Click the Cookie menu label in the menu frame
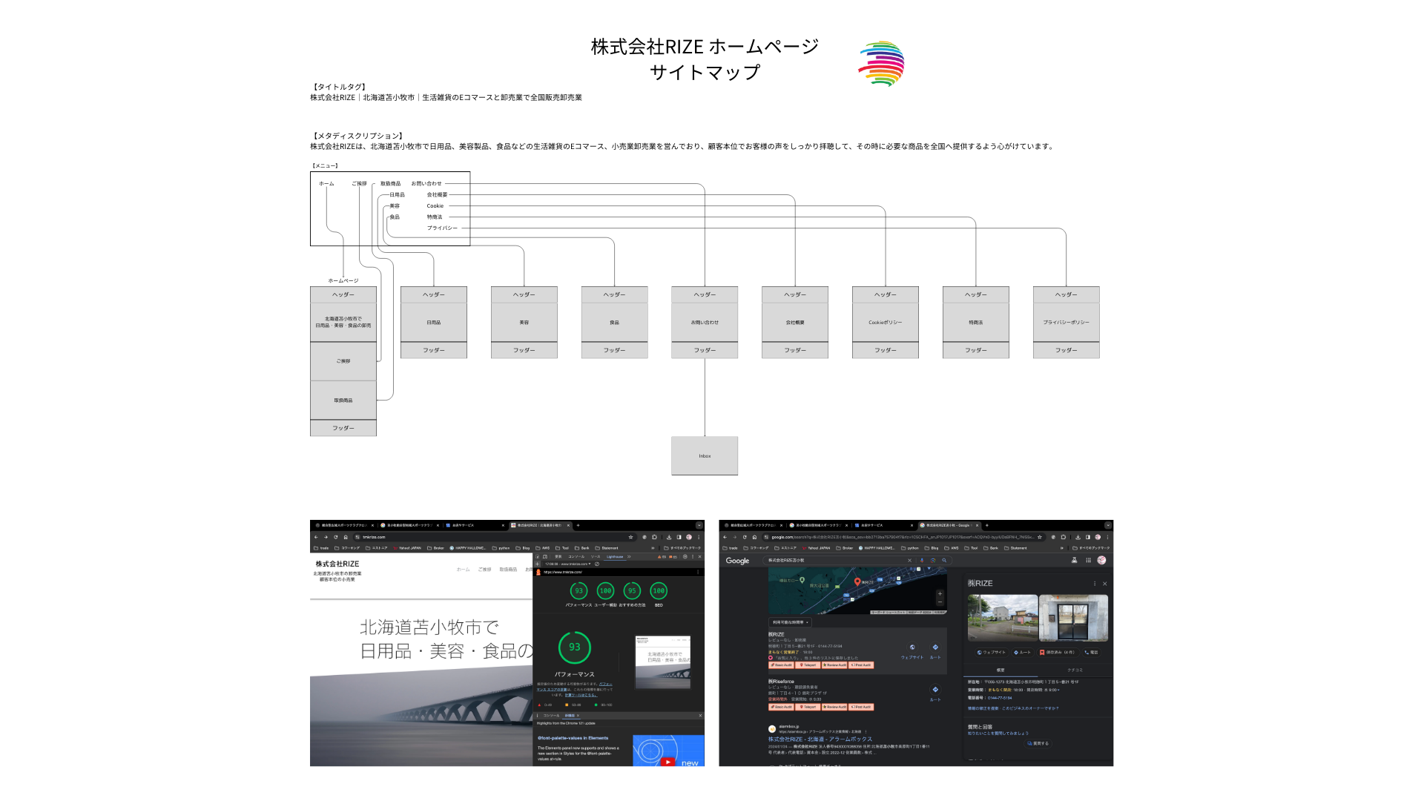 [x=435, y=206]
